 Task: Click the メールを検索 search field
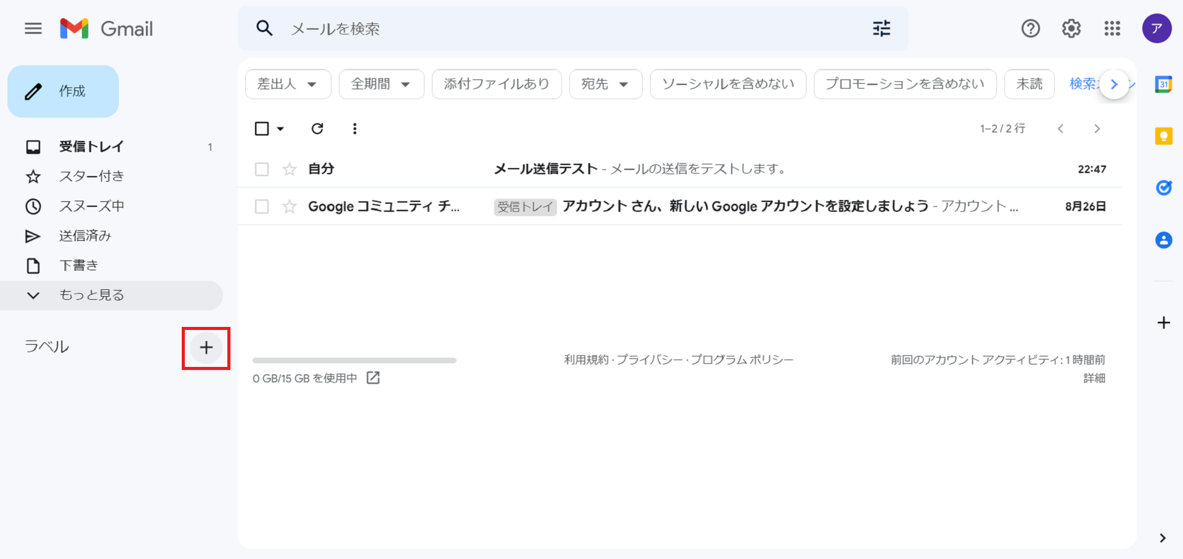555,29
